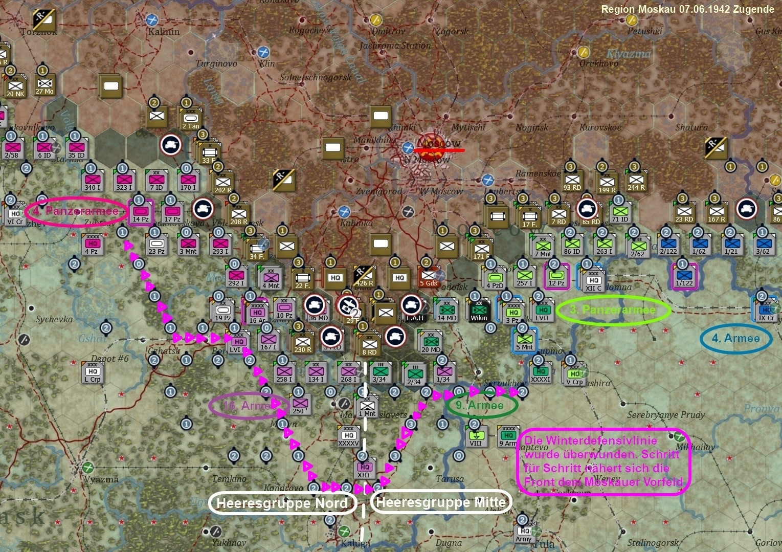The height and width of the screenshot is (552, 782).
Task: Select the 5 Mnt mountain unit
Action: point(525,340)
